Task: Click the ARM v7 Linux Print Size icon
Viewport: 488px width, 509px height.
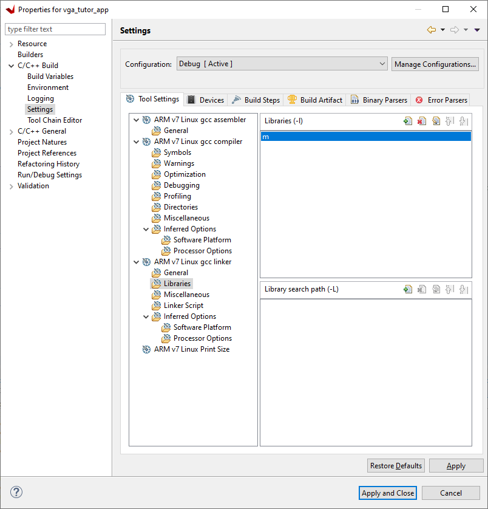Action: tap(147, 349)
